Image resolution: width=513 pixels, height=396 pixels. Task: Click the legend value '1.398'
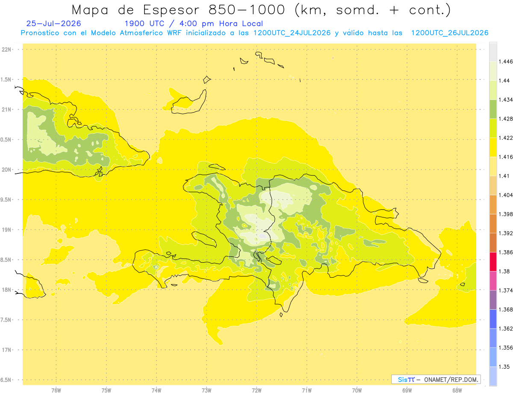click(x=507, y=214)
